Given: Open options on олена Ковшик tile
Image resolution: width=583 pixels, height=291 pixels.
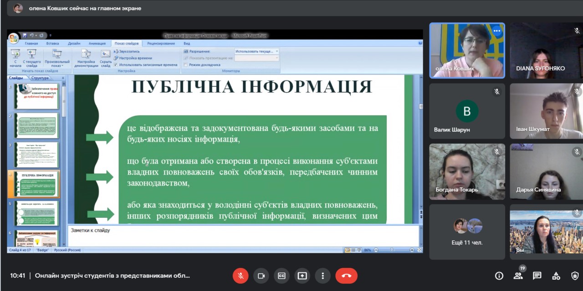Looking at the screenshot, I should click(496, 31).
